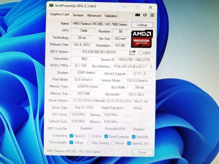Viewport: 219px width, 164px height.
Task: Click the AMD Radeon Graphics logo
Action: [x=142, y=39]
